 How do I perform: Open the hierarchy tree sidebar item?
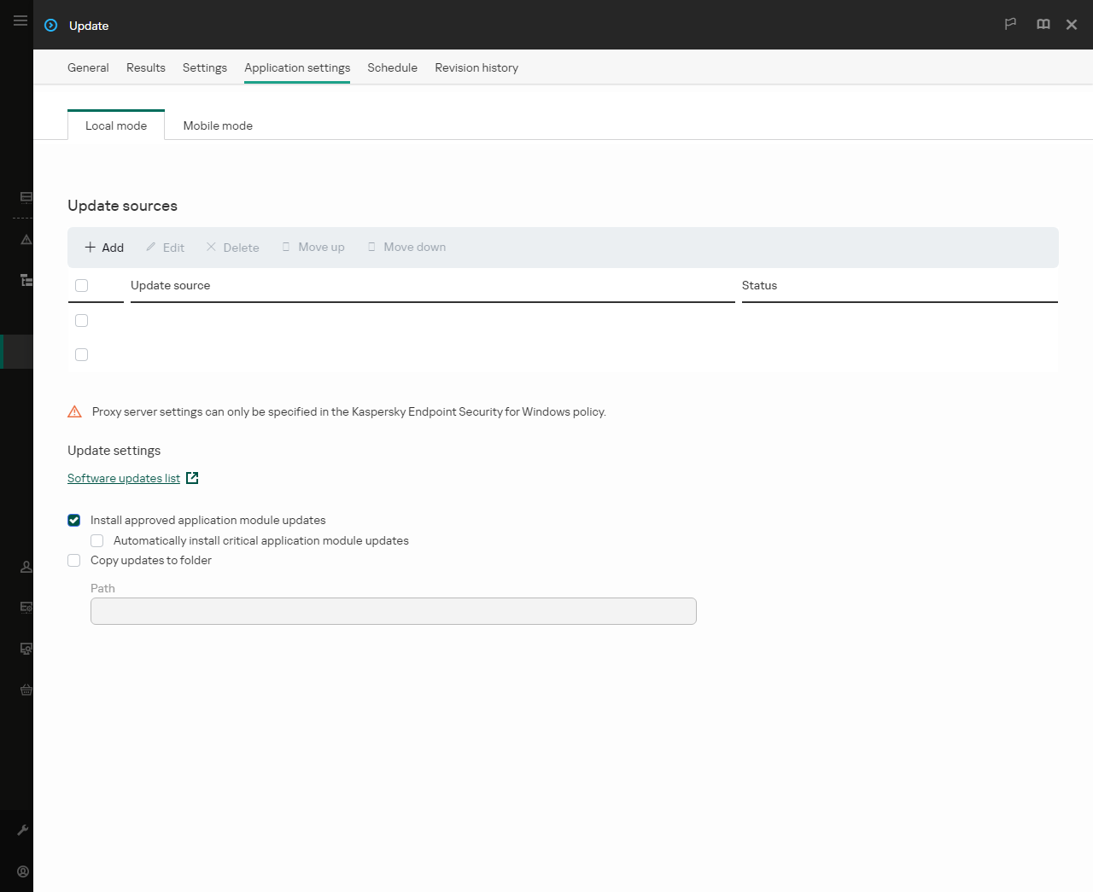(x=26, y=280)
